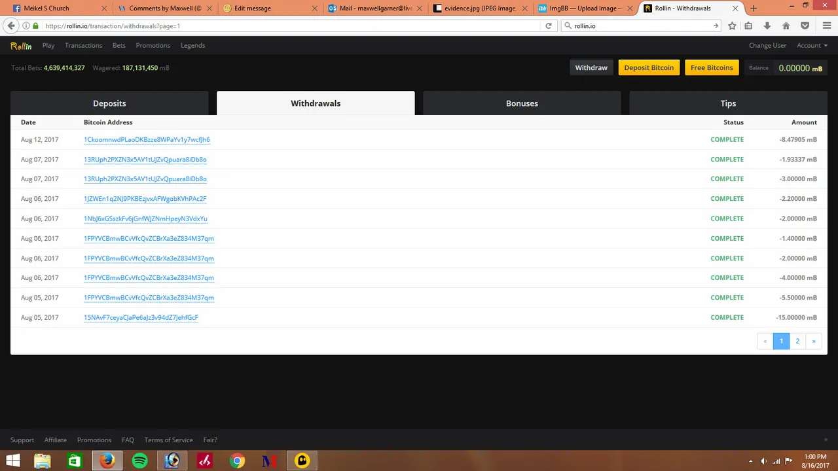Switch to the Mail - maxwellgarner tab
The width and height of the screenshot is (838, 471).
coord(375,9)
